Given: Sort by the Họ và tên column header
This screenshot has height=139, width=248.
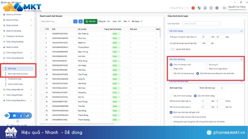Looking at the screenshot, I should pos(82,29).
